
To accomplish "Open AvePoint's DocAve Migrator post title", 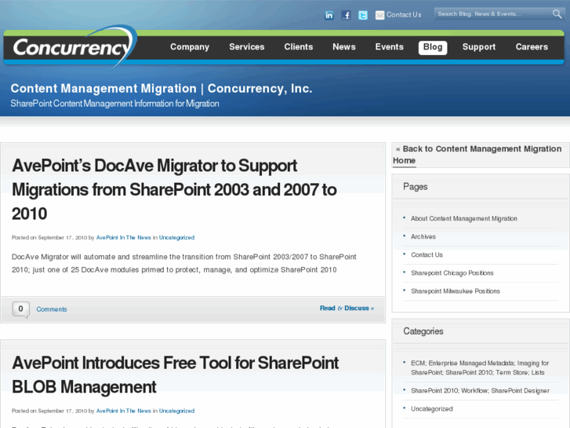I will pyautogui.click(x=175, y=189).
